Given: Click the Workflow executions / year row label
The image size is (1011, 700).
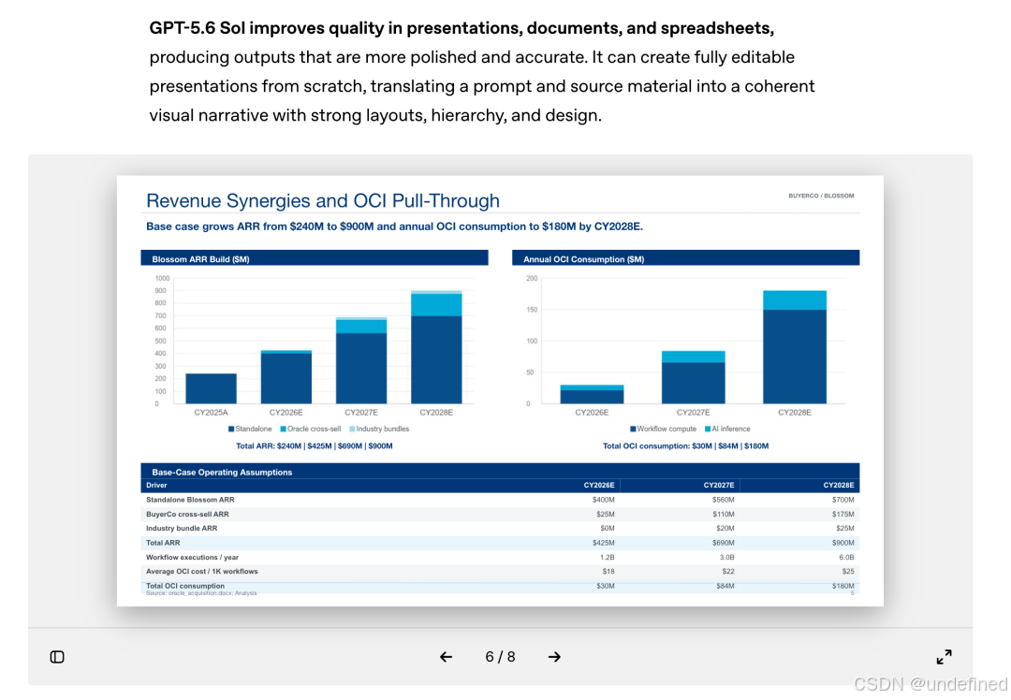Looking at the screenshot, I should point(192,558).
